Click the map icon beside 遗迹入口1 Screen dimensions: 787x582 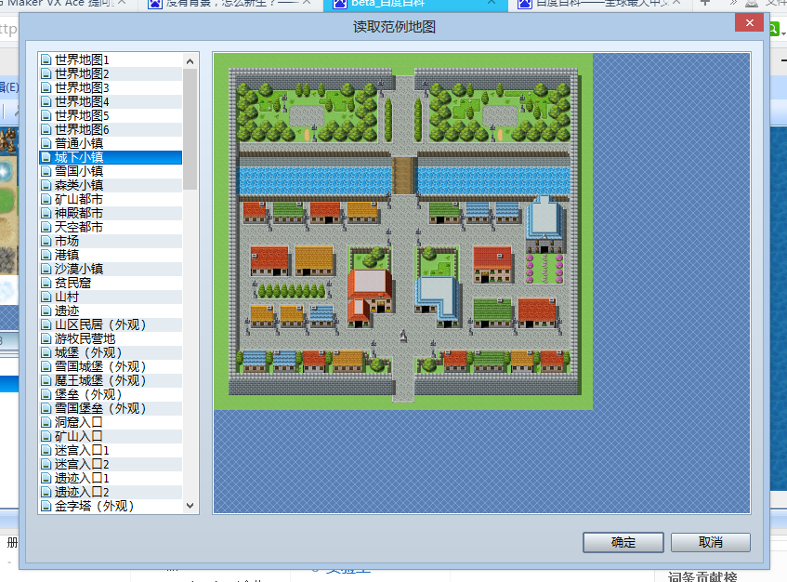point(46,478)
